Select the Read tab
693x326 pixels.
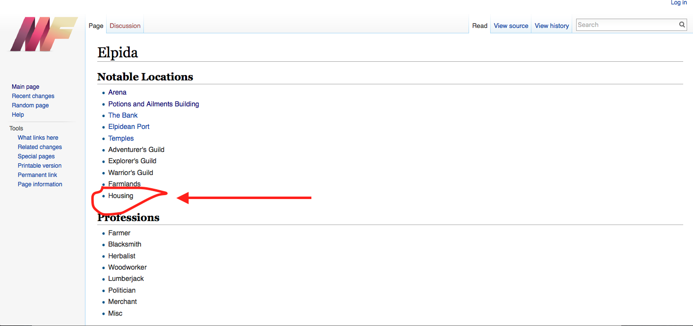click(x=479, y=26)
